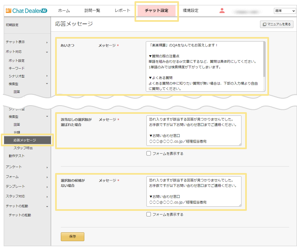Open スタッフ呼出 in the sidebar
This screenshot has width=297, height=247.
(24, 148)
